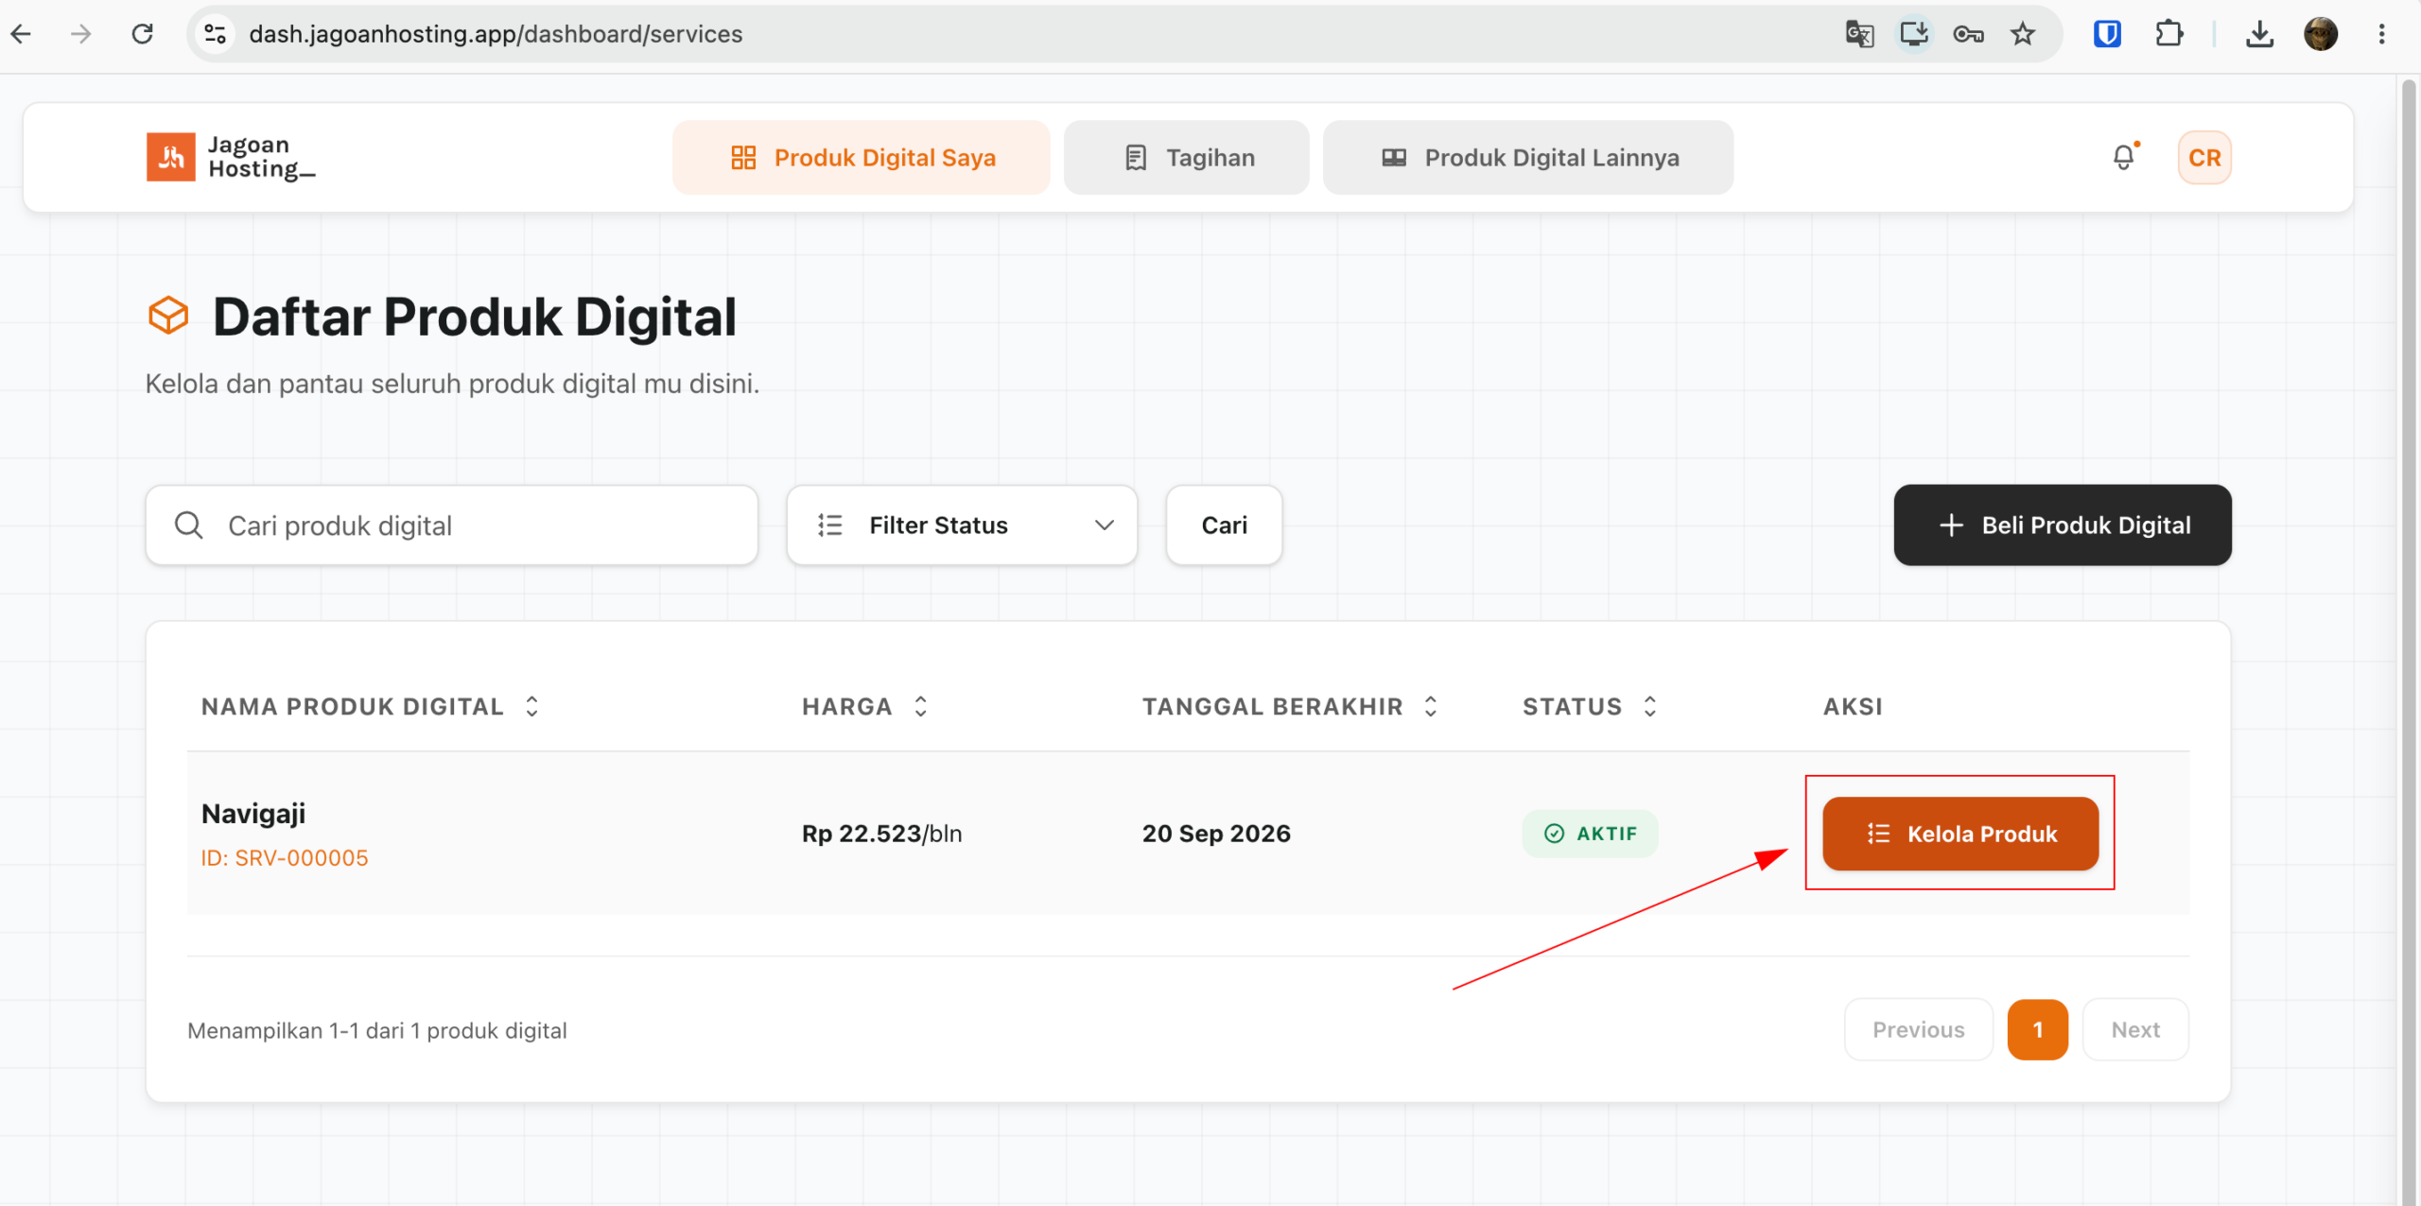Go forward in browser history
The width and height of the screenshot is (2421, 1206).
[81, 34]
